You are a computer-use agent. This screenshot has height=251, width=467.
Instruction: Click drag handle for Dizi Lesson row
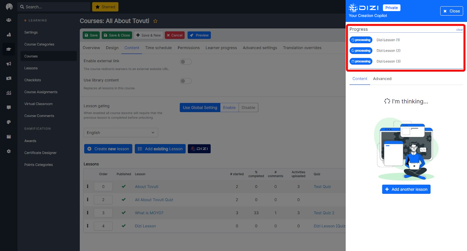click(x=88, y=226)
